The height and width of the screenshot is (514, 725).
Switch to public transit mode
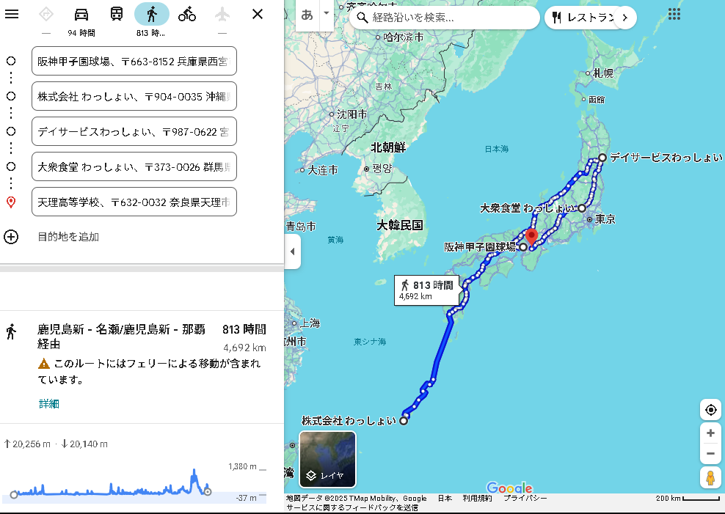[x=117, y=15]
